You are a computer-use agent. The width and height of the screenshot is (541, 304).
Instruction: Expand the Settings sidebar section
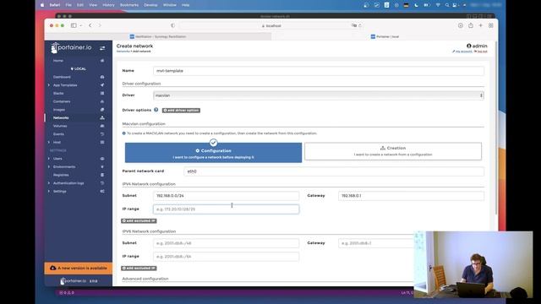[x=49, y=192]
